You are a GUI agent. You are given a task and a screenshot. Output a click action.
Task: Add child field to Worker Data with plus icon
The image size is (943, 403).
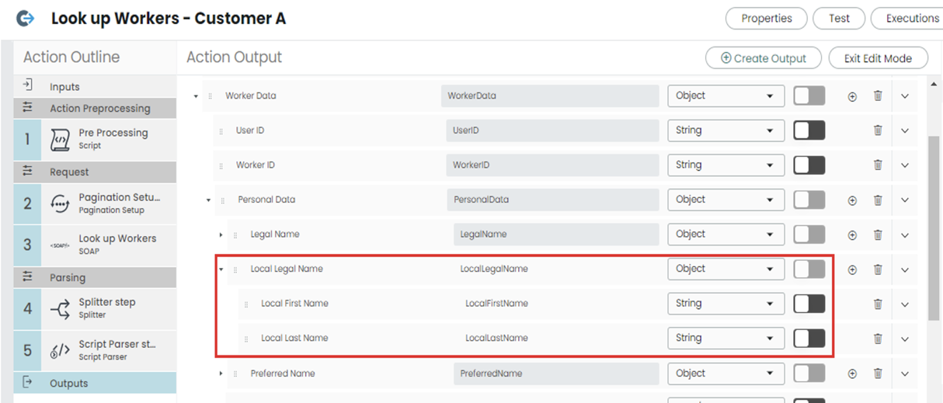pos(852,96)
